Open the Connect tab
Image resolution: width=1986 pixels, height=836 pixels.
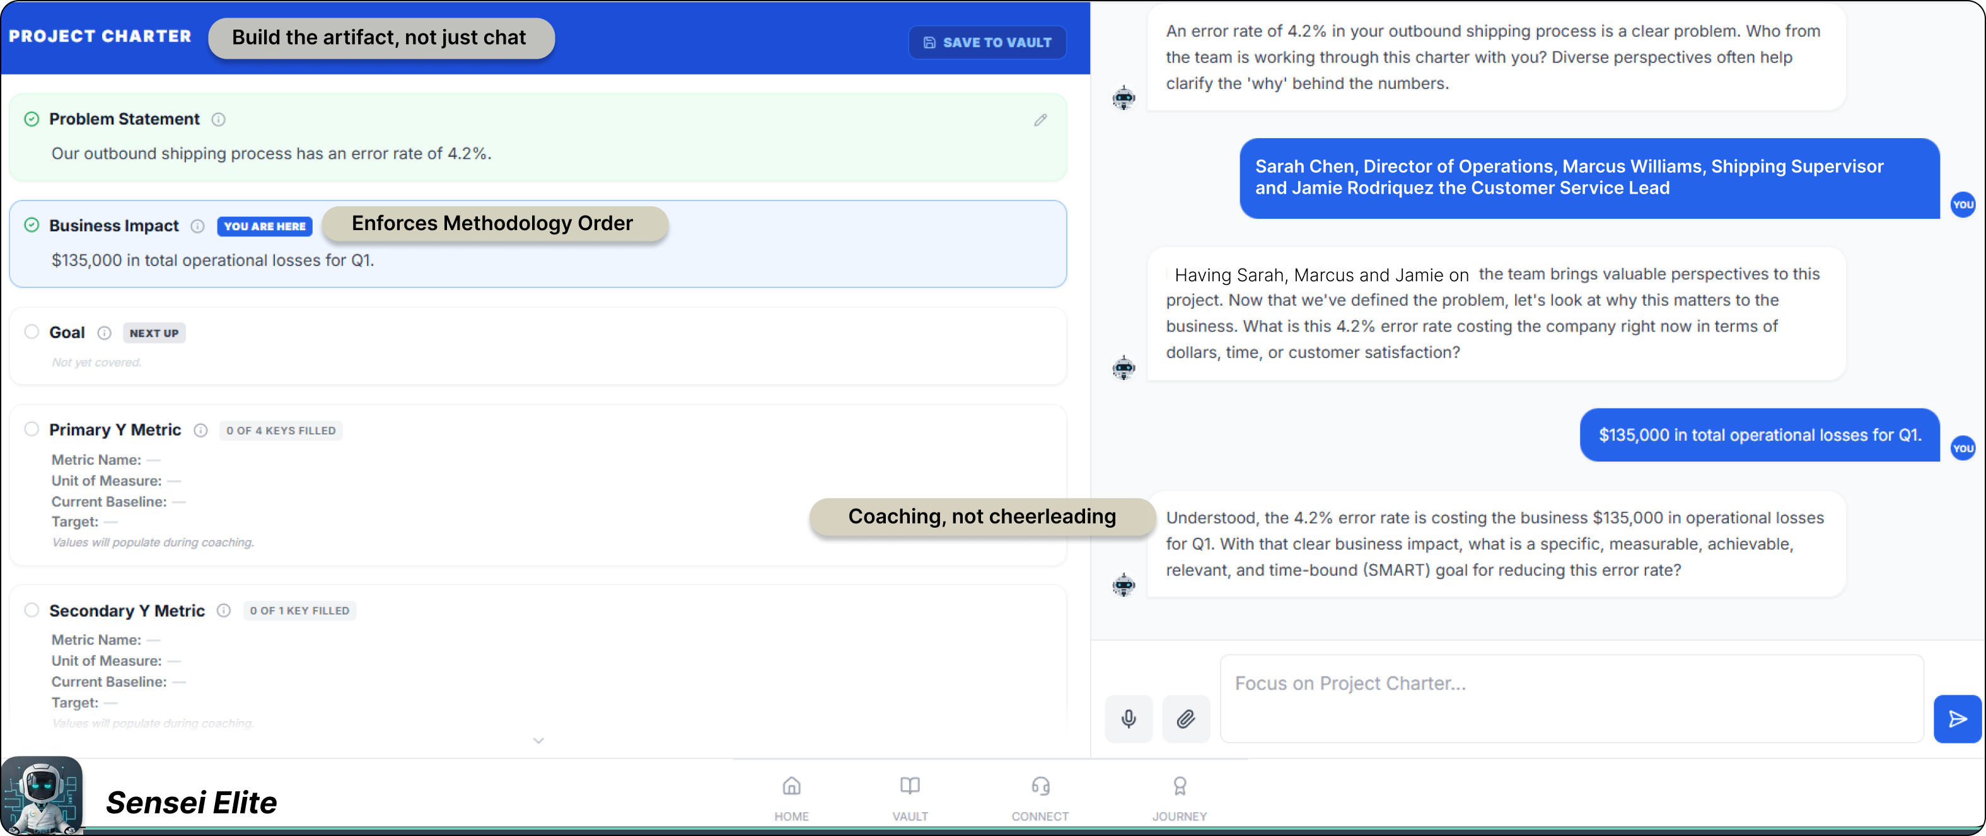[x=1040, y=798]
